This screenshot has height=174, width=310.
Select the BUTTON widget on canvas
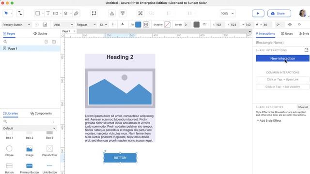point(120,158)
